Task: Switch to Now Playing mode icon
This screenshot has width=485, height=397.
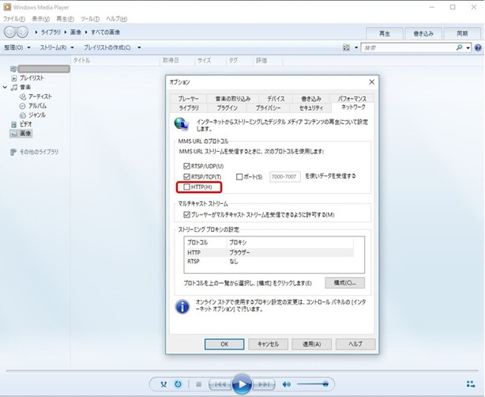Action: click(471, 384)
